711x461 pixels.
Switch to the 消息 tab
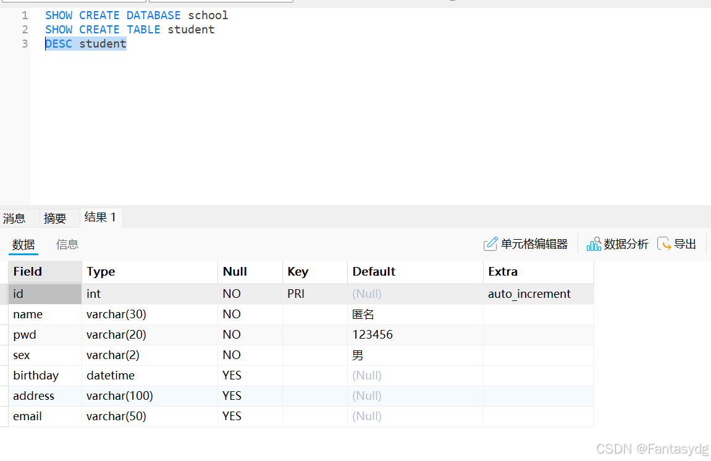(x=15, y=218)
